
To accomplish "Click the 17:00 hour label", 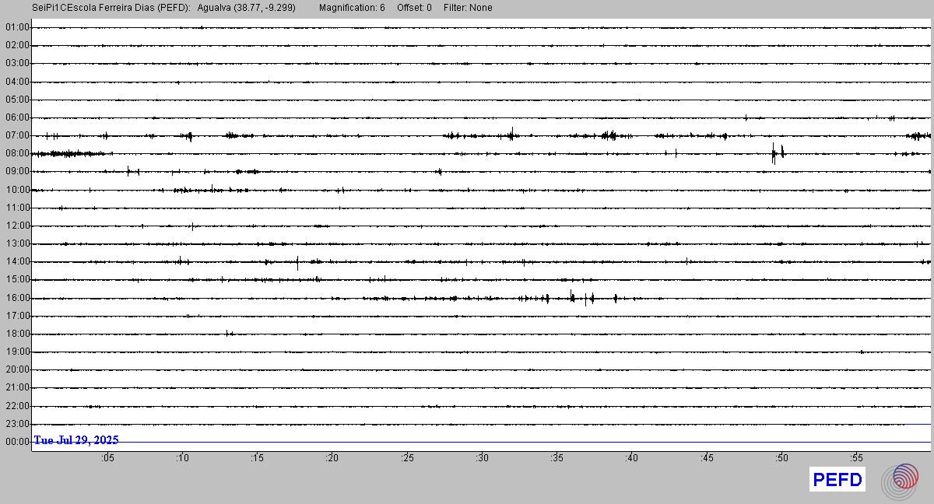I will 17,316.
